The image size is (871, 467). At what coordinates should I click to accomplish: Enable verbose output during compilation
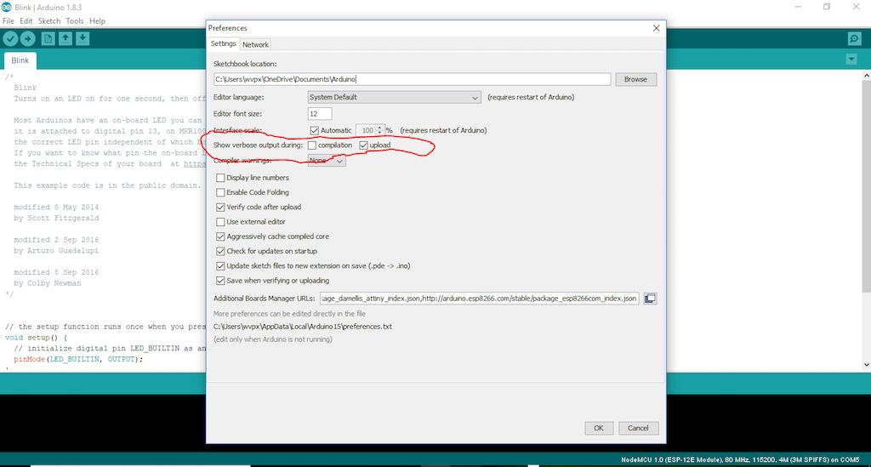(x=312, y=145)
